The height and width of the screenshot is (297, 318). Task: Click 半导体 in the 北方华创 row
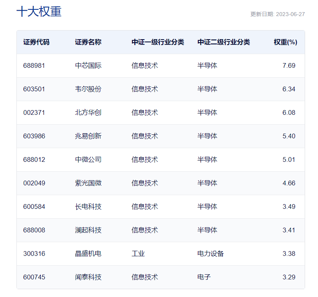[207, 113]
